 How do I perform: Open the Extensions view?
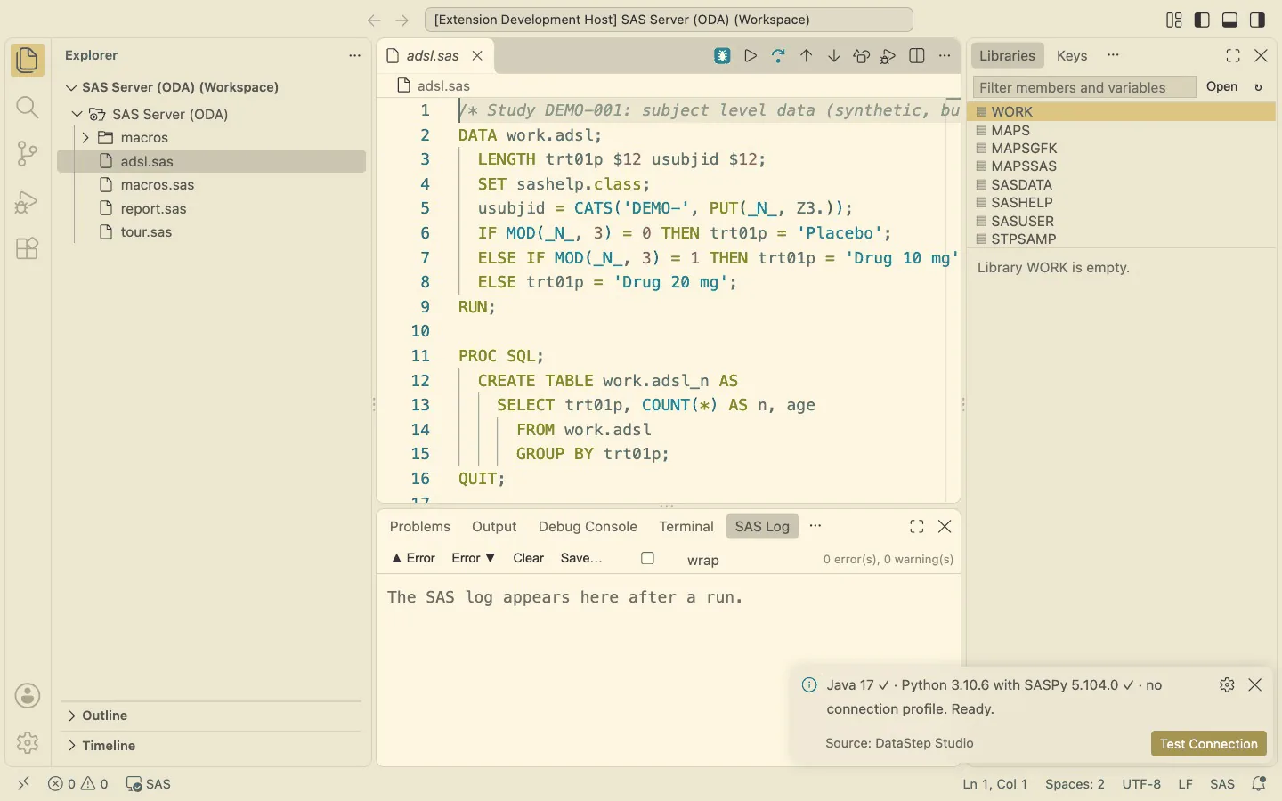coord(28,248)
